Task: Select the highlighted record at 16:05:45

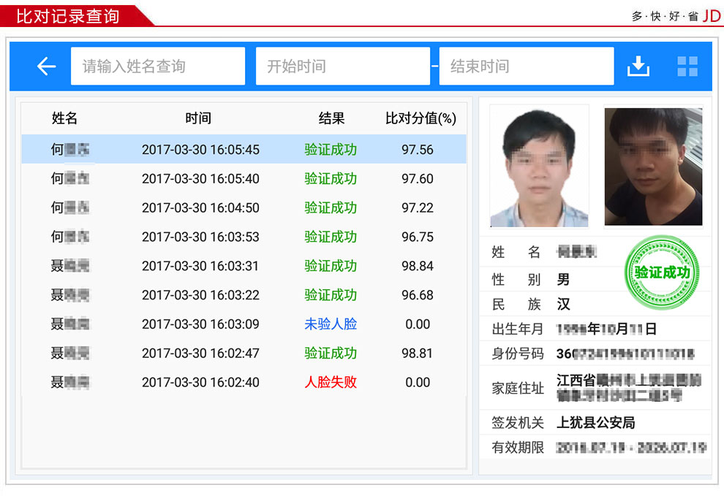Action: click(241, 150)
